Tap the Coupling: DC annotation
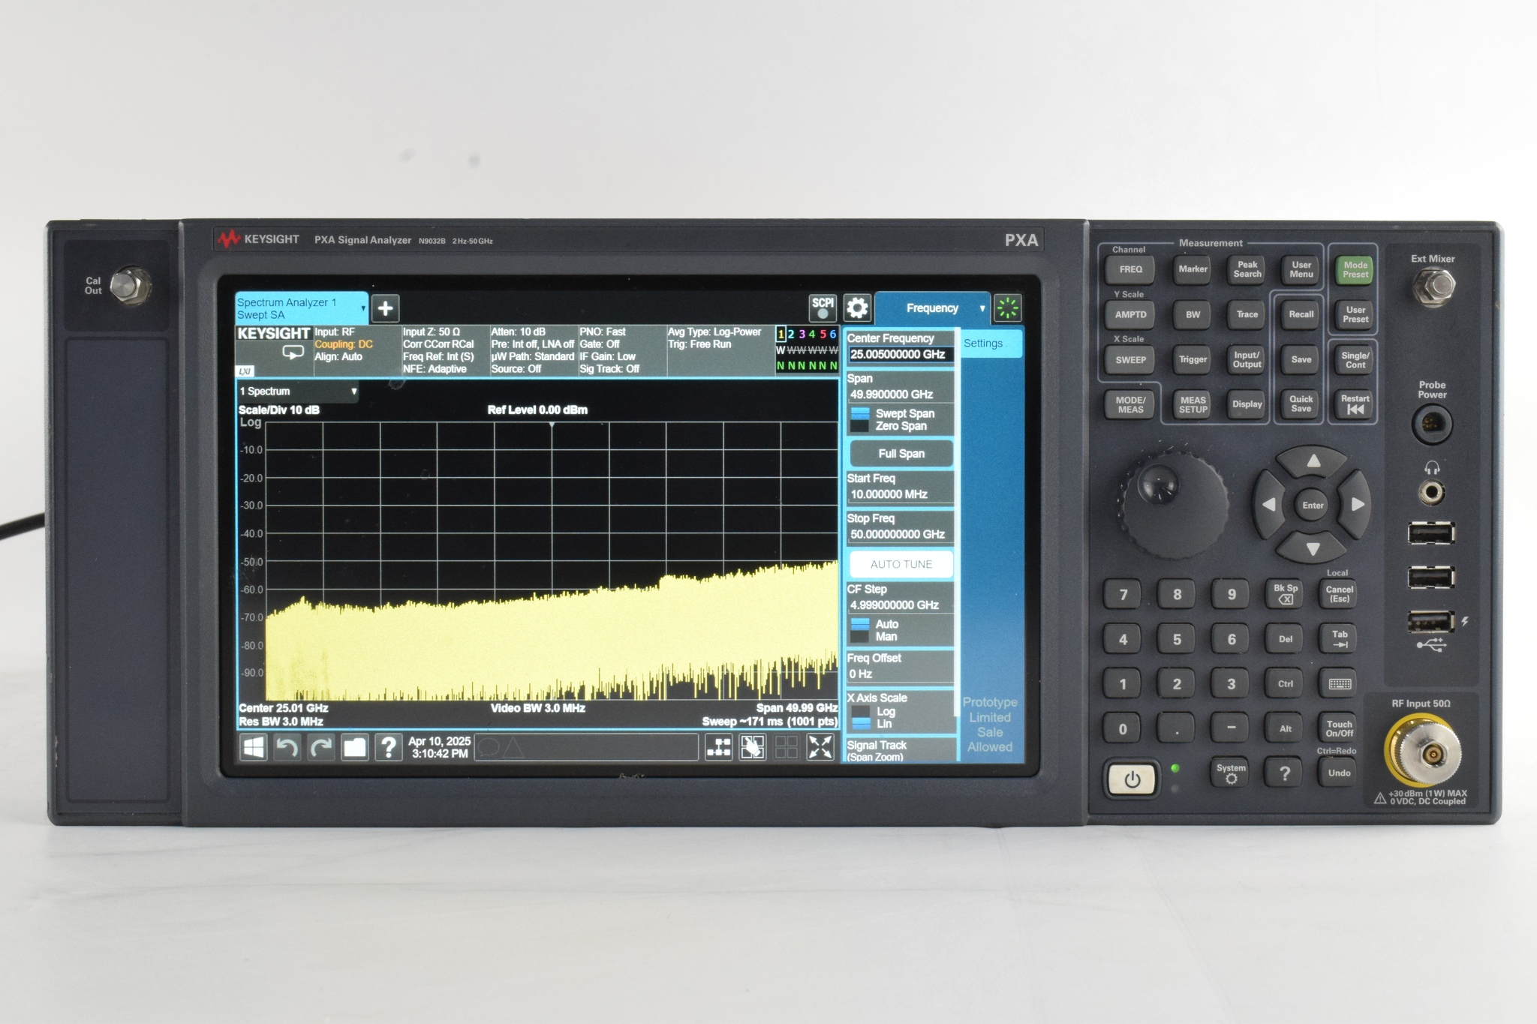This screenshot has height=1024, width=1537. (344, 344)
